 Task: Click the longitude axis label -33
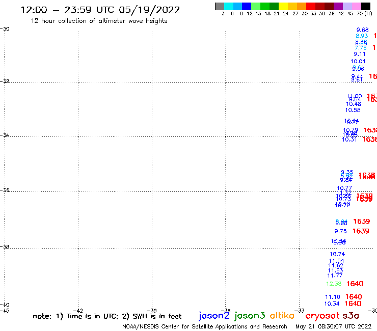(x=300, y=311)
